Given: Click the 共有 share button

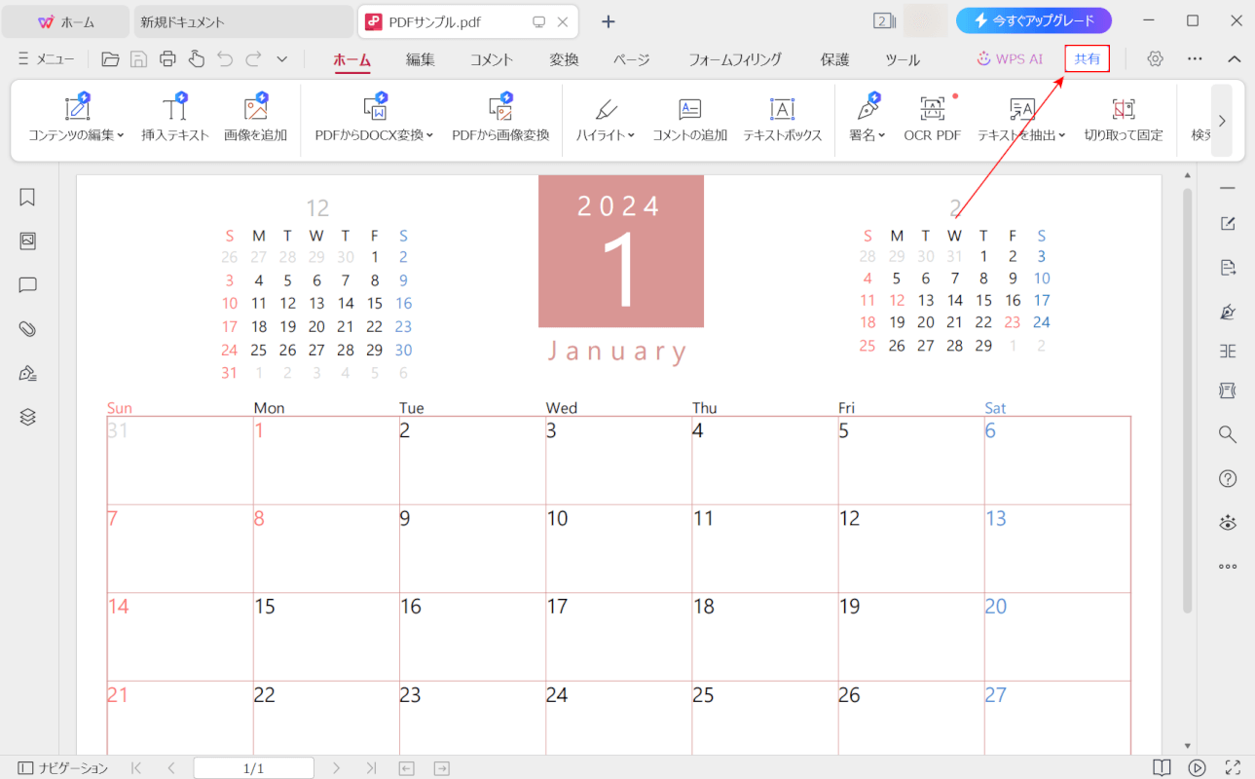Looking at the screenshot, I should click(x=1088, y=58).
